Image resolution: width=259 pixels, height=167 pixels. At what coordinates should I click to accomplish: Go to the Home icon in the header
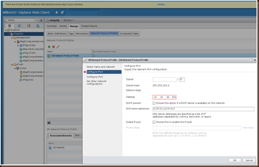tap(57, 12)
